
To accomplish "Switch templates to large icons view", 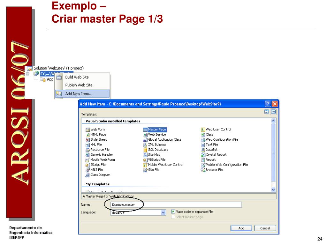I will 267,112.
